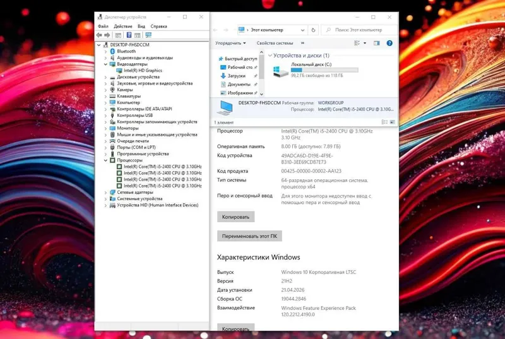Screen dimensions: 505x339
Task: Switch Explorer to large icons view
Action: point(392,122)
